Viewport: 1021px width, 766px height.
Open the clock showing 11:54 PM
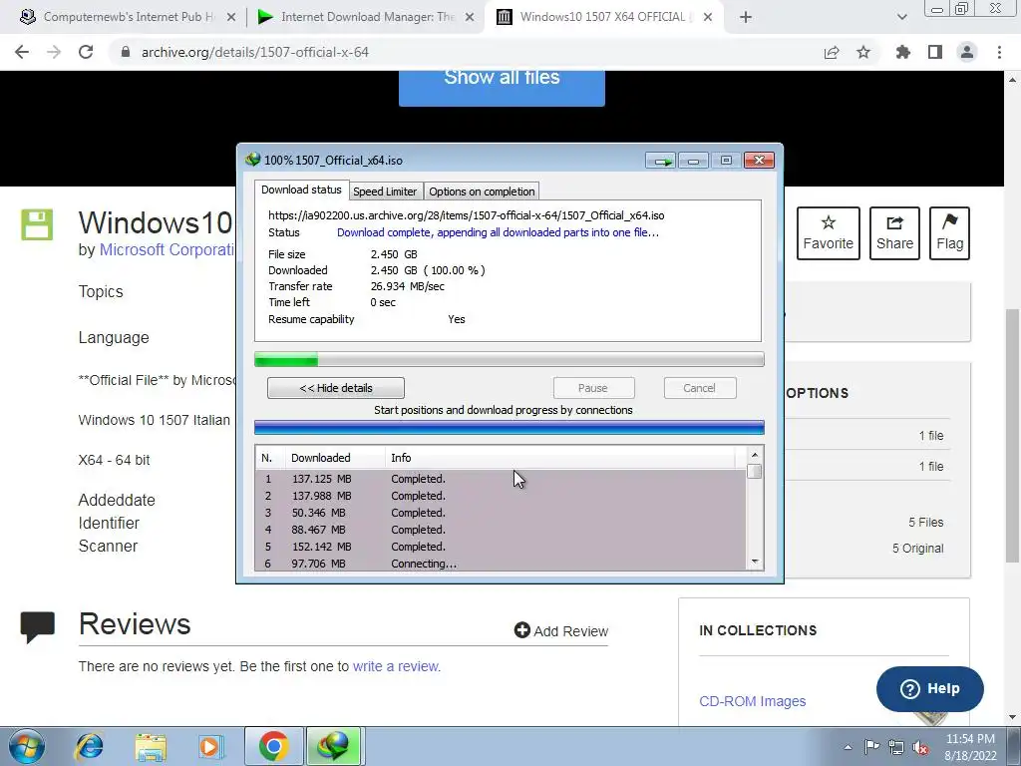[x=970, y=747]
